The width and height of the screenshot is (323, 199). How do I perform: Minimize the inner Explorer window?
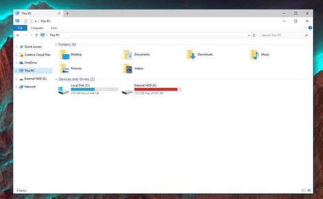click(x=284, y=21)
